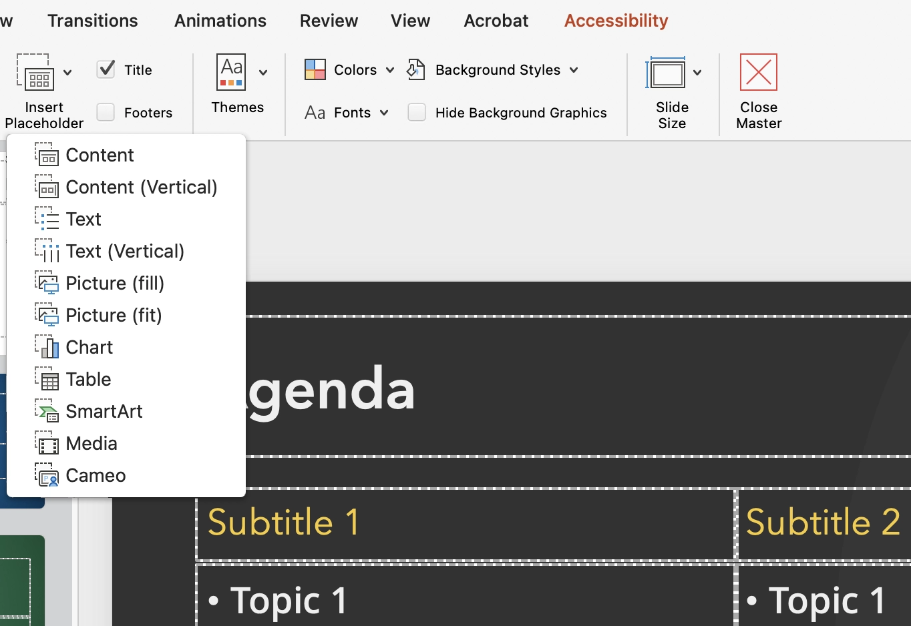Click the Cameo placeholder icon

pos(47,475)
